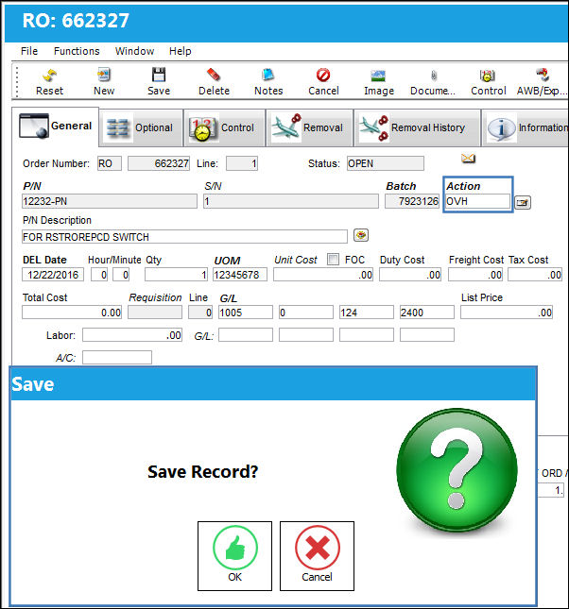Screen dimensions: 569x609
Task: Click the Cancel toolbar icon
Action: click(x=323, y=82)
